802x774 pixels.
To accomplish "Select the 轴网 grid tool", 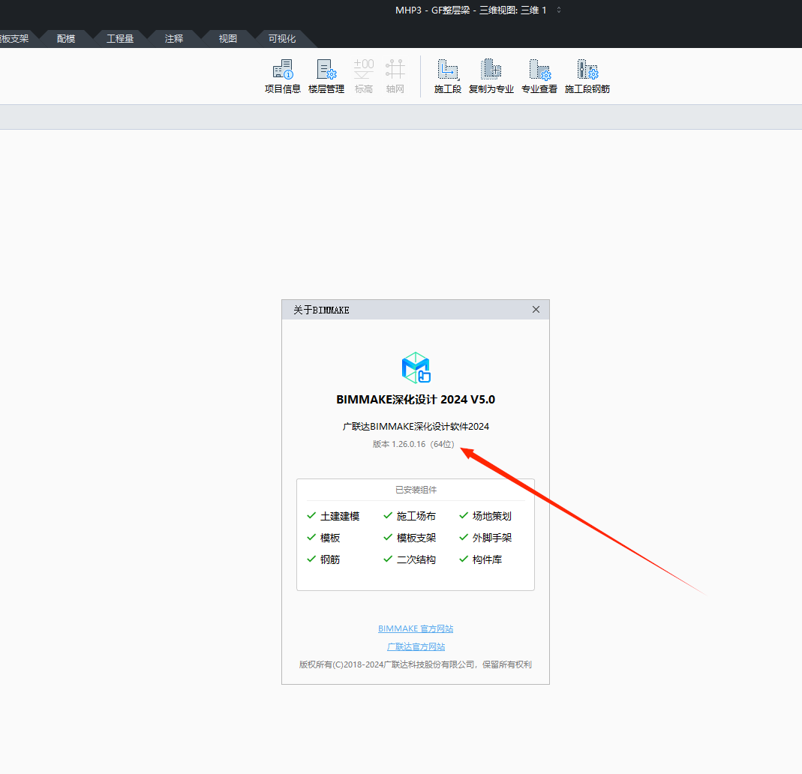I will [395, 76].
